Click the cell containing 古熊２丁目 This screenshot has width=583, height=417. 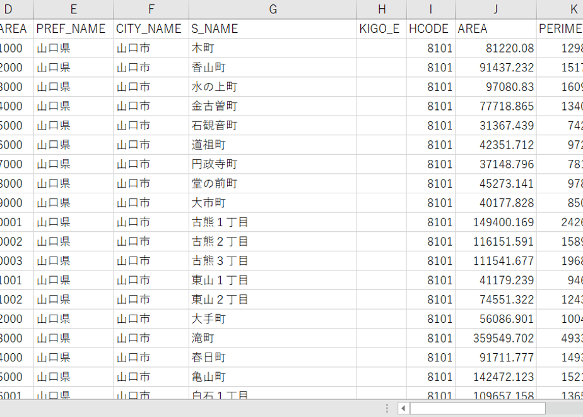[x=273, y=241]
